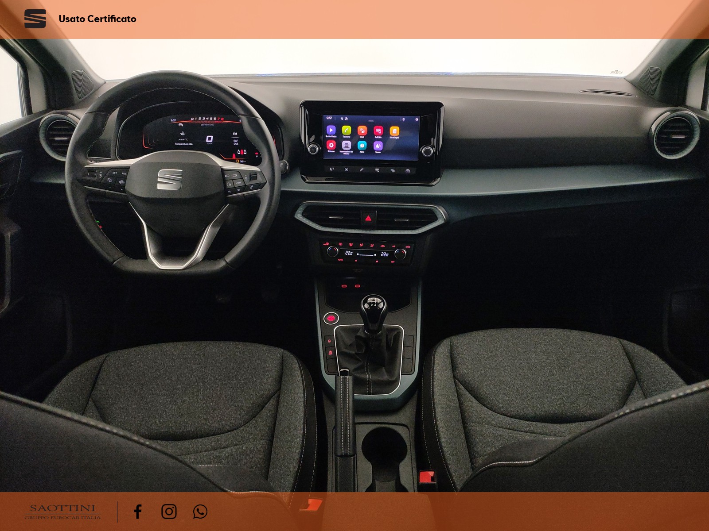
Task: Open Impostazioni del veicolo app
Action: (347, 145)
